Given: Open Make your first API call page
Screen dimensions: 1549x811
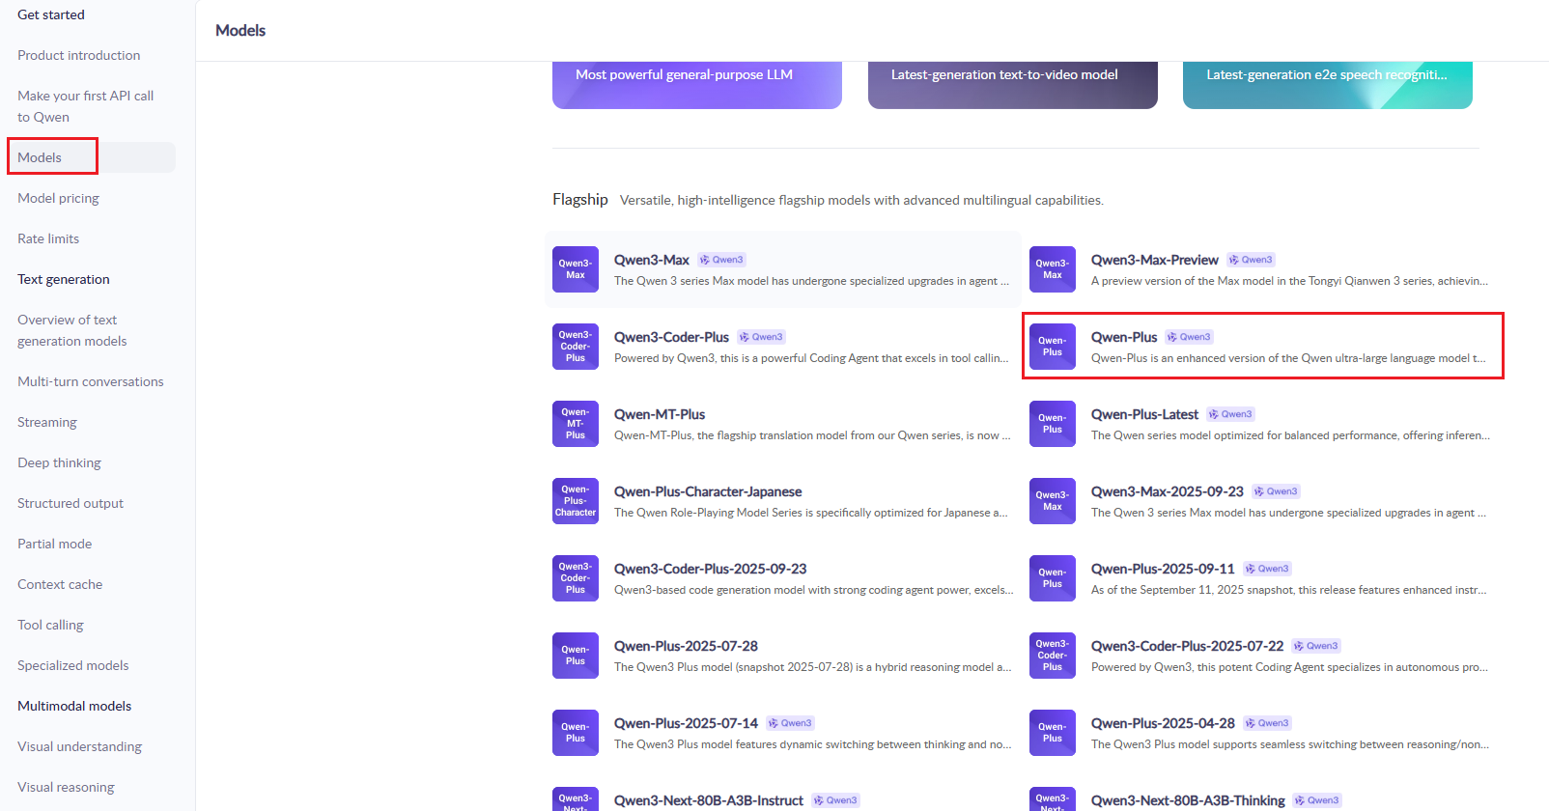Looking at the screenshot, I should (85, 106).
